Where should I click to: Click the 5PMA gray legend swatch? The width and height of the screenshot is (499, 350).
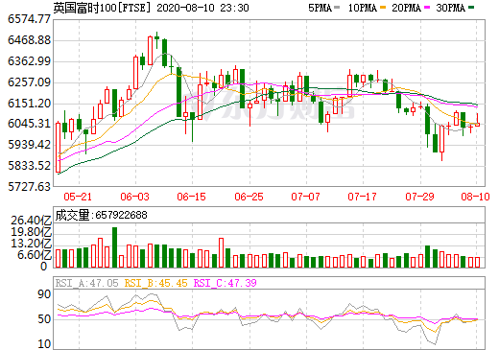point(337,8)
